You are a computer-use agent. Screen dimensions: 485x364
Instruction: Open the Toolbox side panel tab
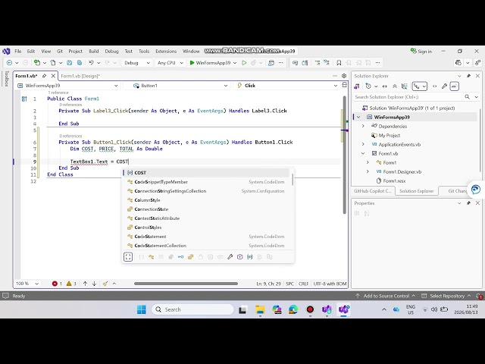tap(7, 79)
